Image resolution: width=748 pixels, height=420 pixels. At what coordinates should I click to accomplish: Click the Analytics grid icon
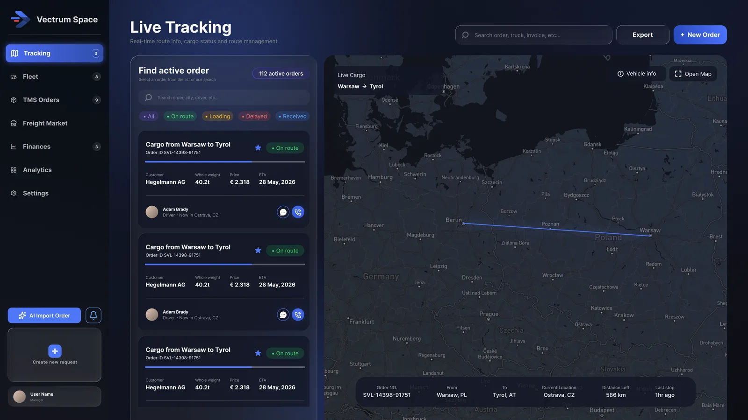click(x=14, y=170)
